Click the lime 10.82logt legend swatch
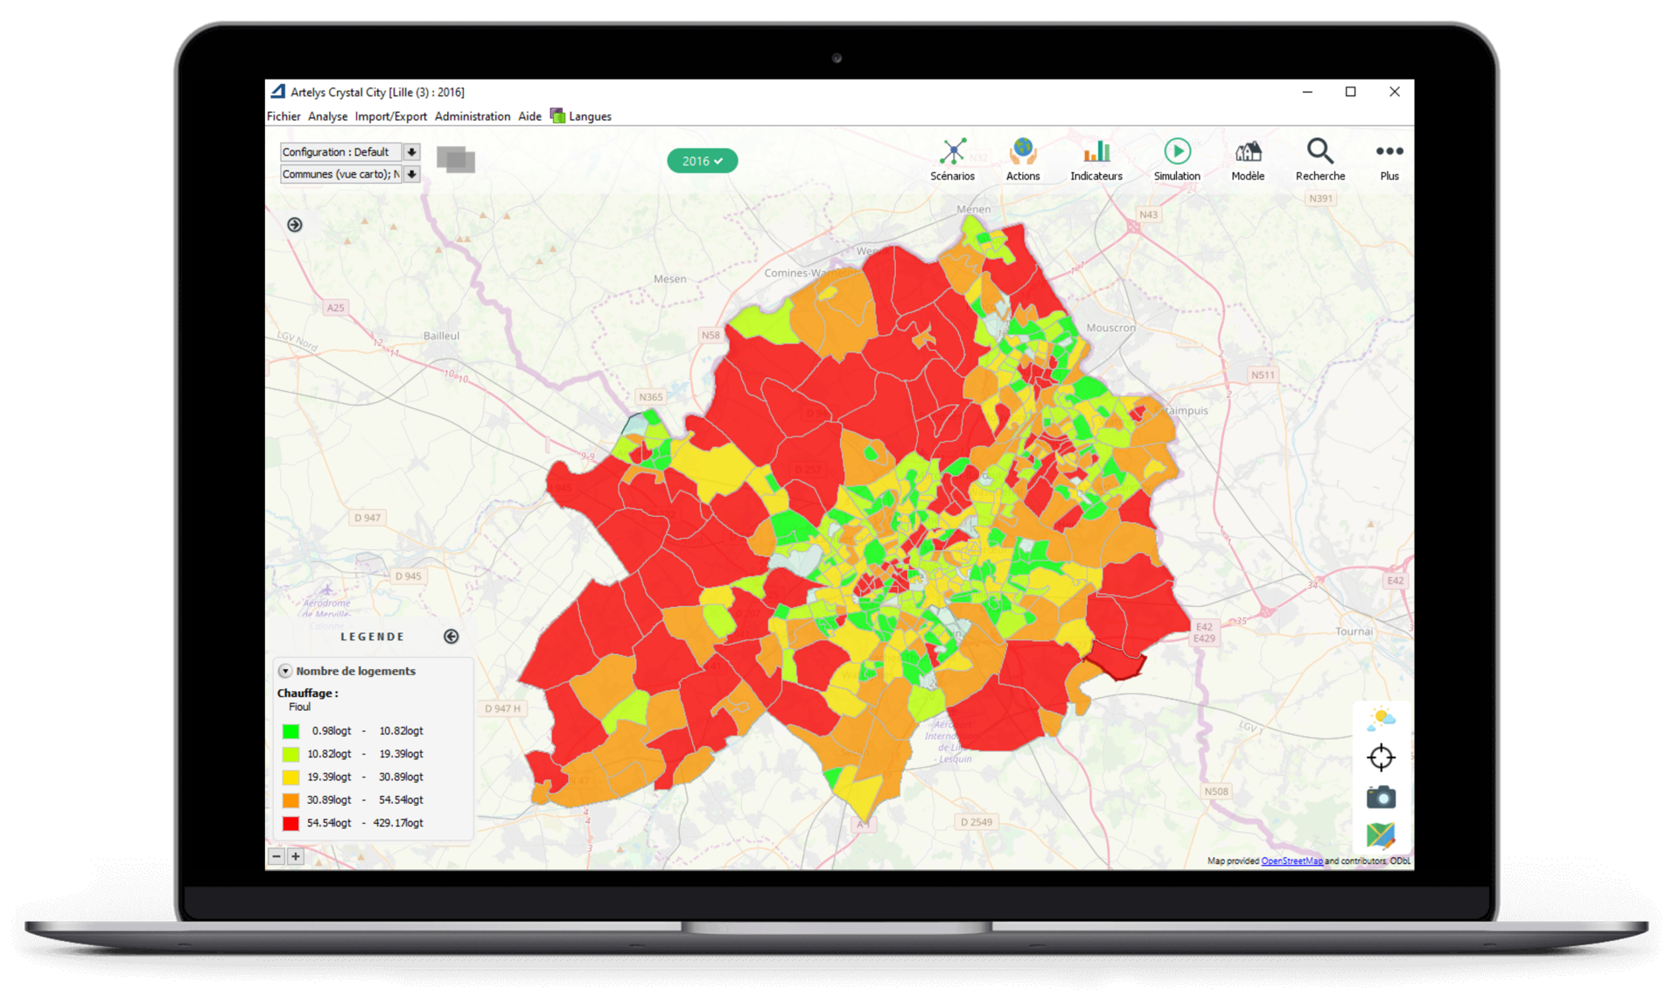Screen dimensions: 1680x997 click(x=291, y=754)
